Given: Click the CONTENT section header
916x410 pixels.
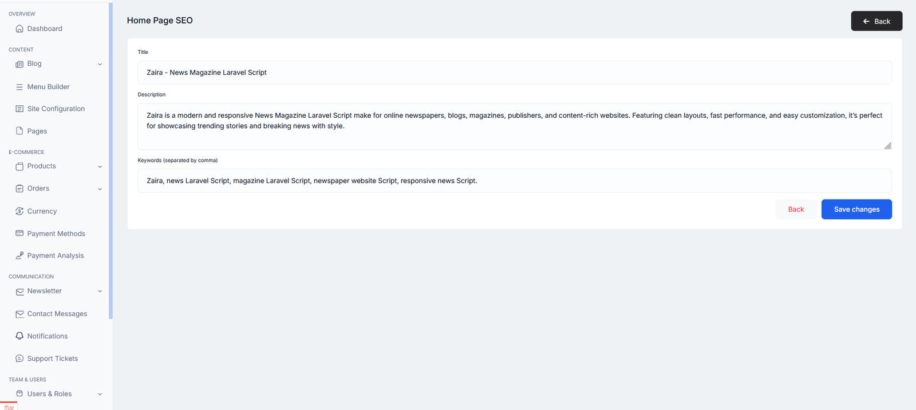Looking at the screenshot, I should tap(21, 50).
